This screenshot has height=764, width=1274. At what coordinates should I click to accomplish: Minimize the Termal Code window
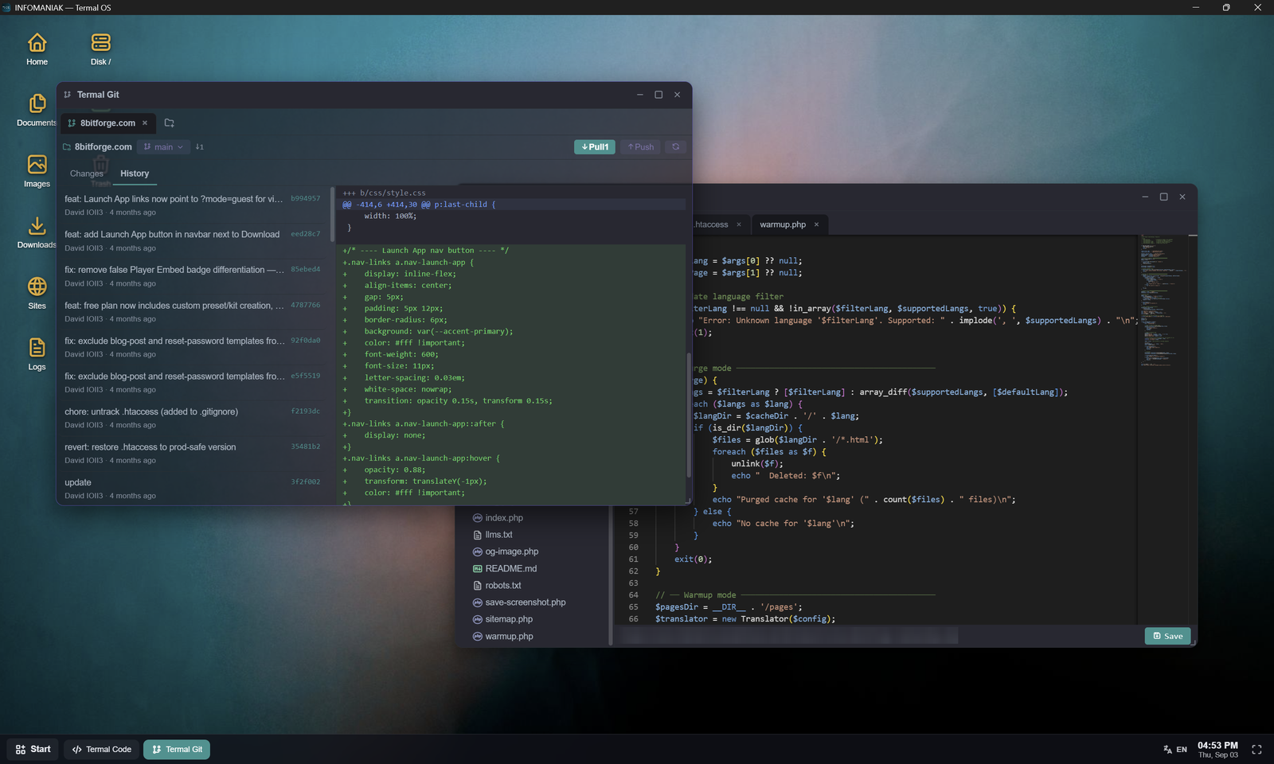coord(1145,197)
